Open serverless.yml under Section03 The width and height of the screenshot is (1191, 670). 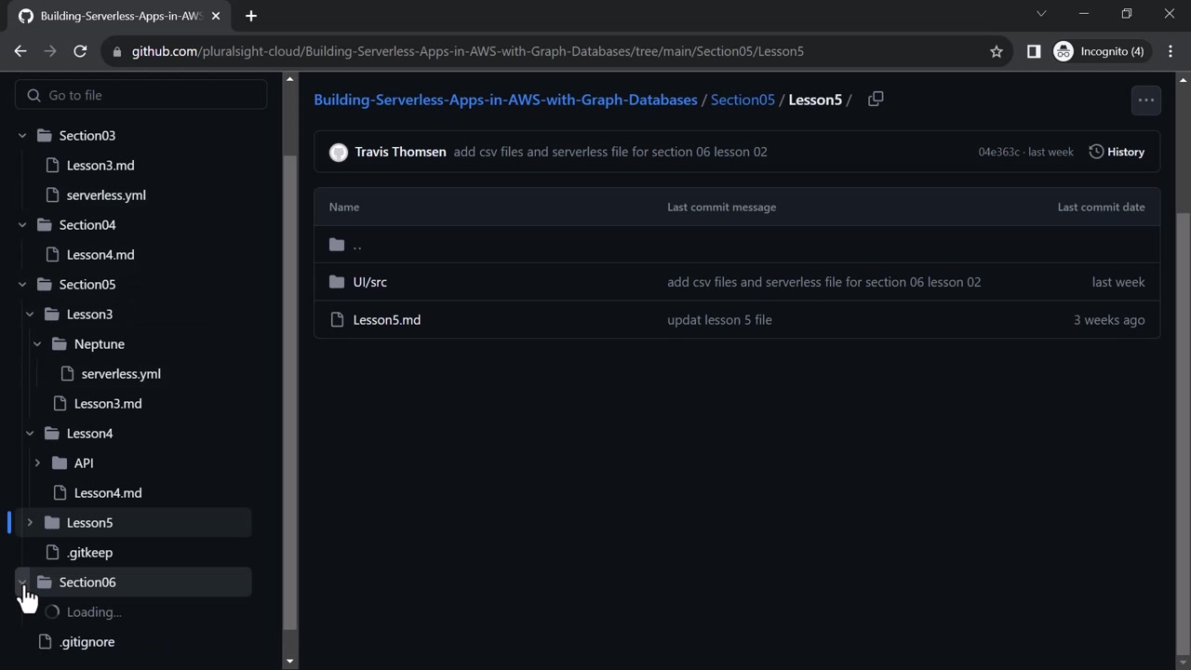(x=106, y=195)
